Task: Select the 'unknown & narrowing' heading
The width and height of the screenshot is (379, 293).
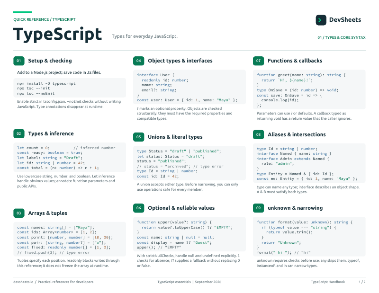Action: click(295, 208)
